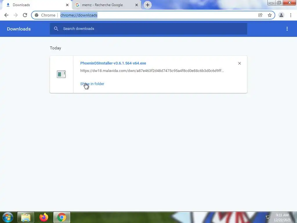Switch to the memz - Recherche Google tab
Image resolution: width=297 pixels, height=223 pixels.
coord(107,5)
